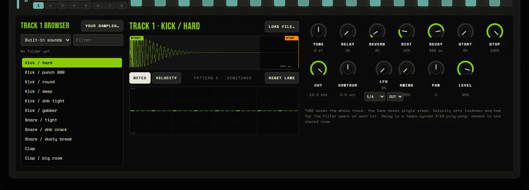
Task: Select Clap / big room sample
Action: point(72,158)
